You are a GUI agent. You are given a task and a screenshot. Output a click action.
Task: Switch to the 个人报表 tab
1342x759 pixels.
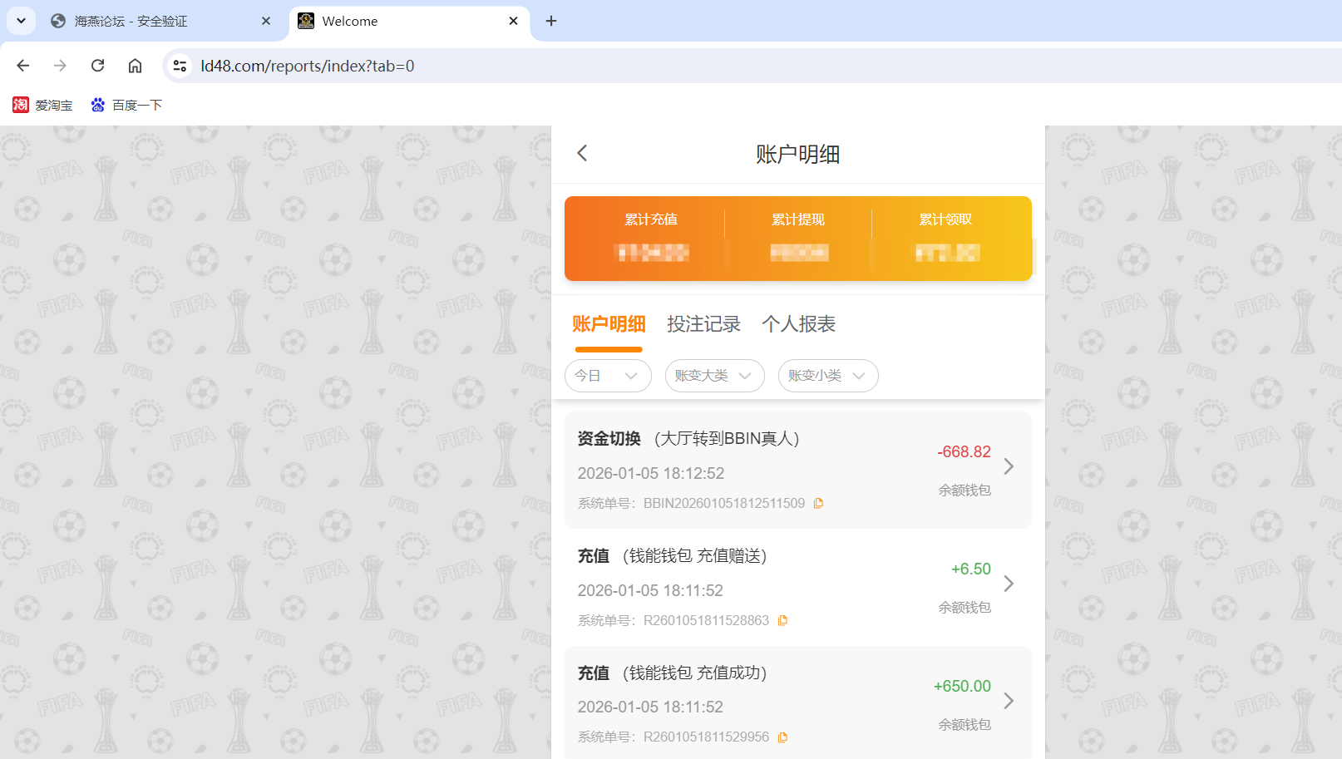click(x=798, y=324)
